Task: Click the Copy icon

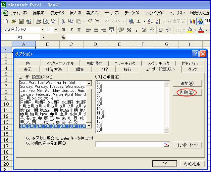Action: 71,21
